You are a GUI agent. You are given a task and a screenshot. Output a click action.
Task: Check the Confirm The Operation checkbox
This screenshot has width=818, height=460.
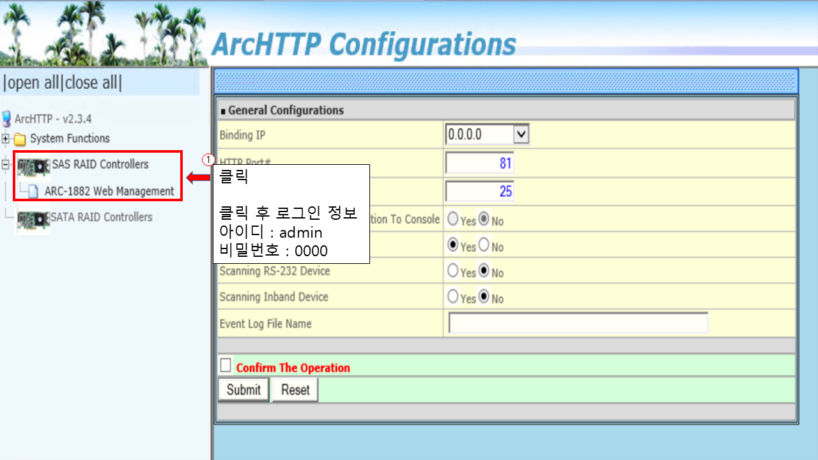coord(226,365)
